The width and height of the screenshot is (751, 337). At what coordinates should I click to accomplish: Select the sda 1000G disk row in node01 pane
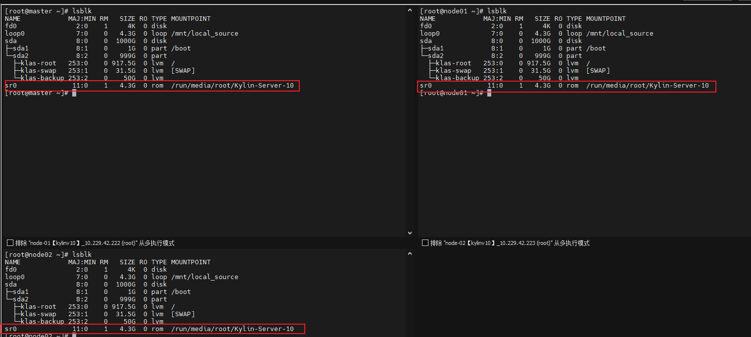[501, 41]
